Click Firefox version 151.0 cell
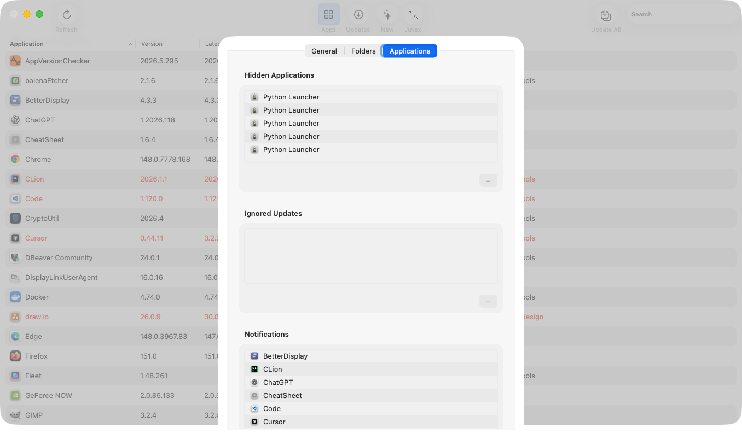This screenshot has width=742, height=439. coord(148,356)
